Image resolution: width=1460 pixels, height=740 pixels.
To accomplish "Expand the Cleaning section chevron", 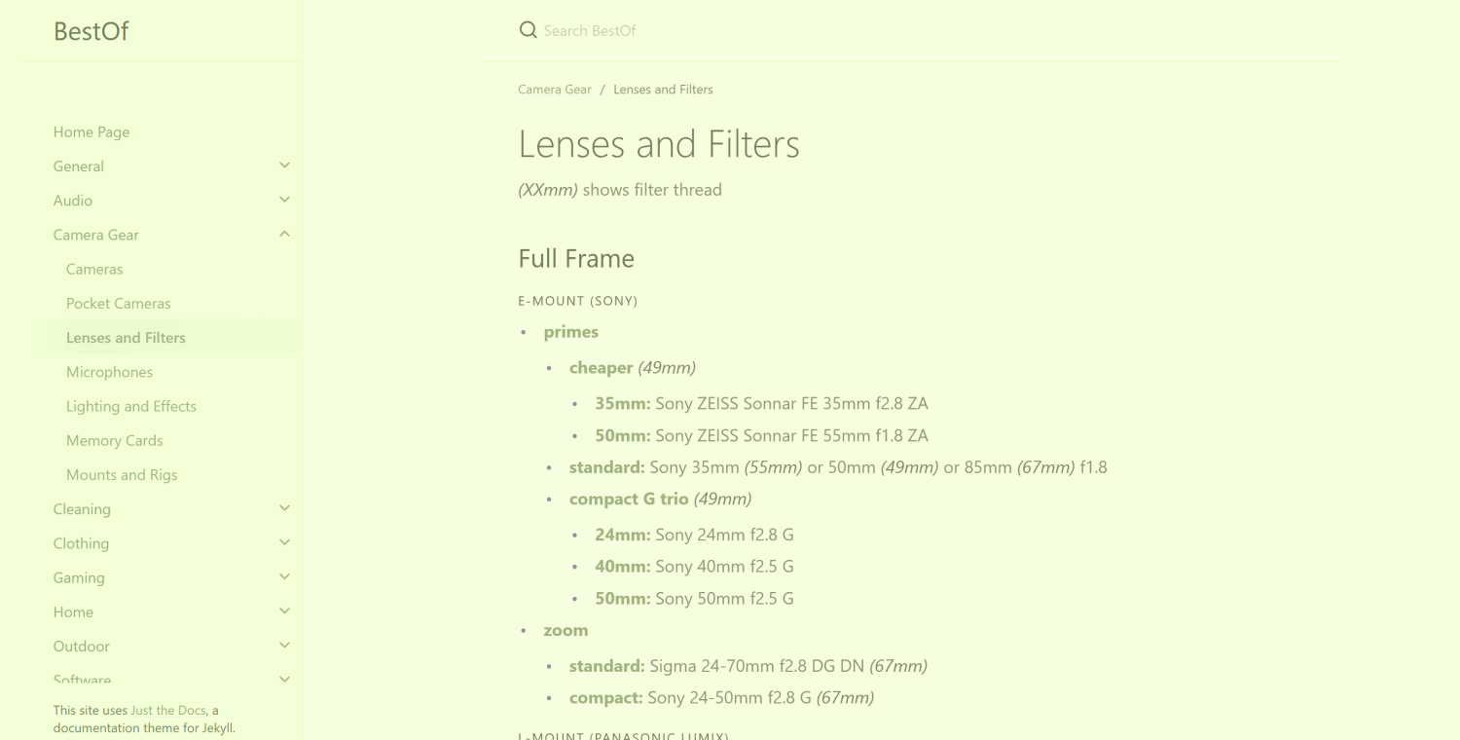I will (x=284, y=508).
